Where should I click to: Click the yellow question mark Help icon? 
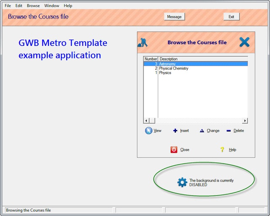coord(222,149)
